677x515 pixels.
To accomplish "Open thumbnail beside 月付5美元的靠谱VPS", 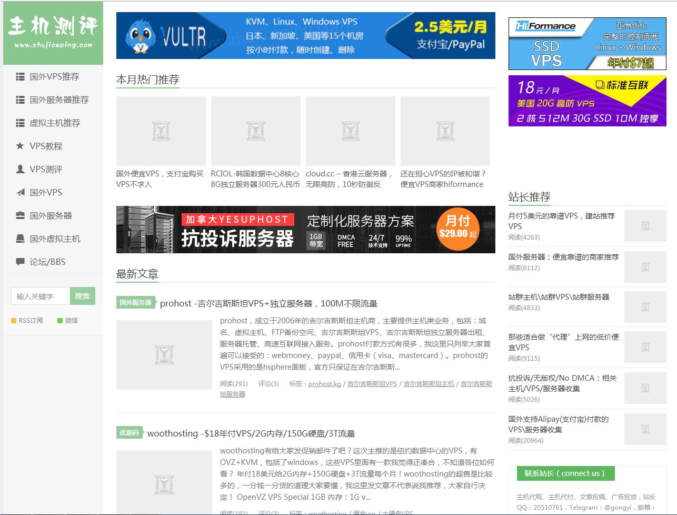I will tap(645, 226).
